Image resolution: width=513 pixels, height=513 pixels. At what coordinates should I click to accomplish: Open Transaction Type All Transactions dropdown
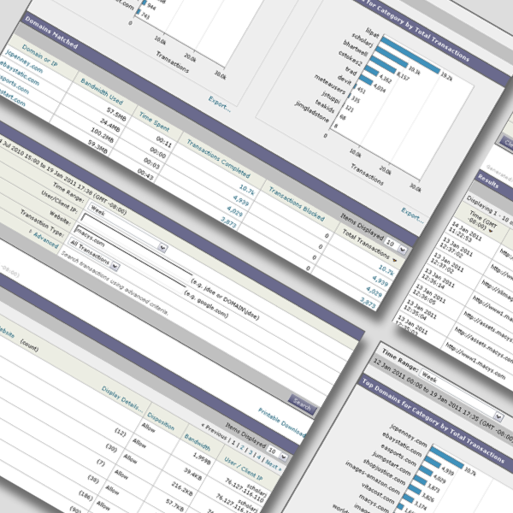94,255
